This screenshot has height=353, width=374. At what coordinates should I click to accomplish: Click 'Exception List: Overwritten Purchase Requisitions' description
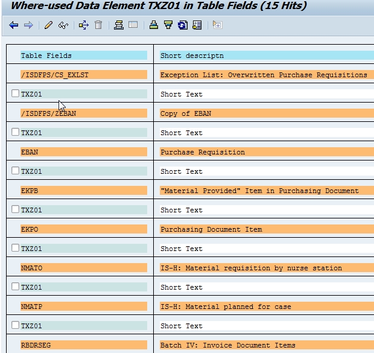click(x=264, y=75)
